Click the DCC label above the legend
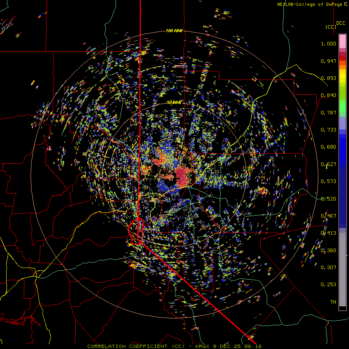This screenshot has width=349, height=349. coord(340,23)
